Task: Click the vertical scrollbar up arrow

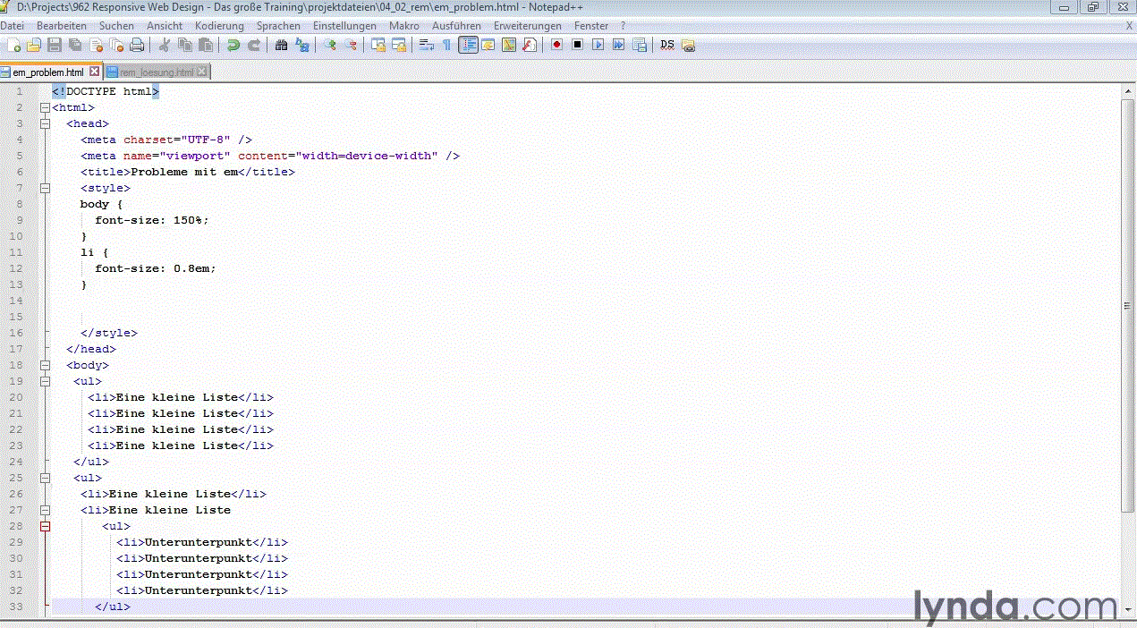Action: point(1128,90)
